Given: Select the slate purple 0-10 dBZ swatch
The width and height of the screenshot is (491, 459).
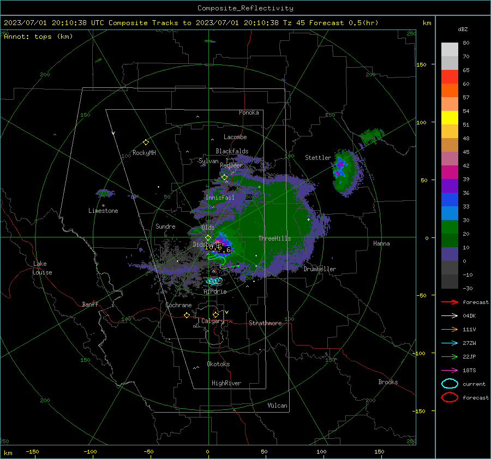Looking at the screenshot, I should coord(450,254).
